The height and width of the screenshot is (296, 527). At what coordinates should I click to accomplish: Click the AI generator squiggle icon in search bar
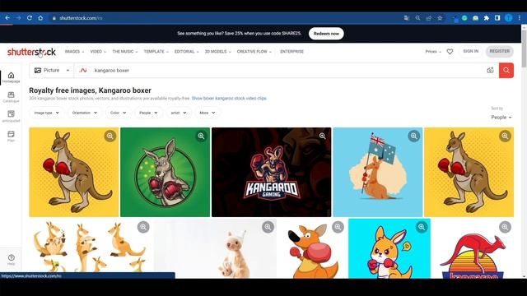tap(83, 70)
